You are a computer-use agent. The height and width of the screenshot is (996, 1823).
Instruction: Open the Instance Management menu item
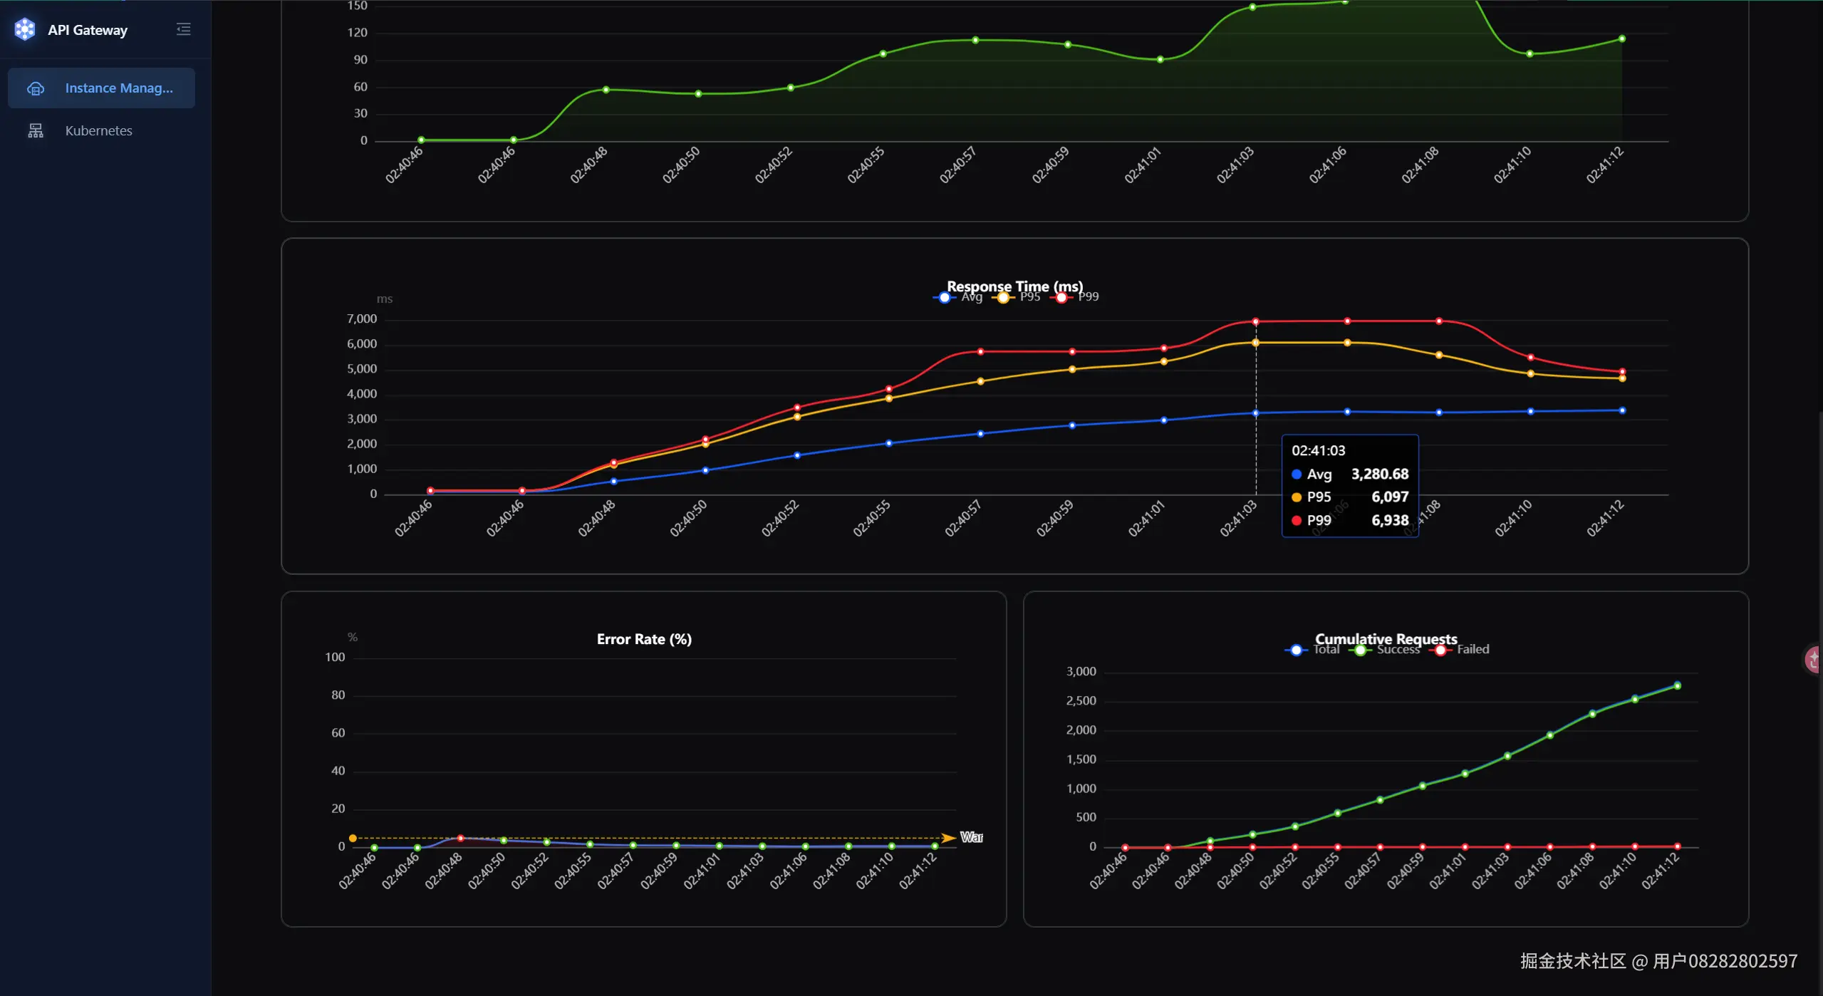(x=101, y=88)
